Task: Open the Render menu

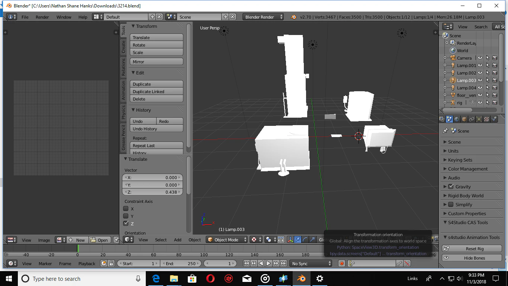Action: point(42,17)
